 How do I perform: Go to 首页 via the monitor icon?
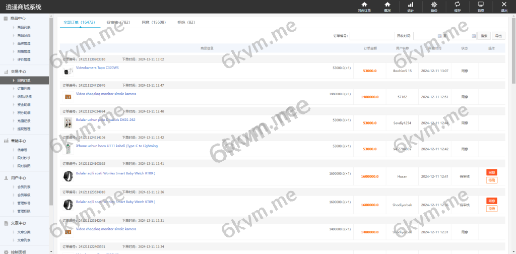[x=481, y=5]
